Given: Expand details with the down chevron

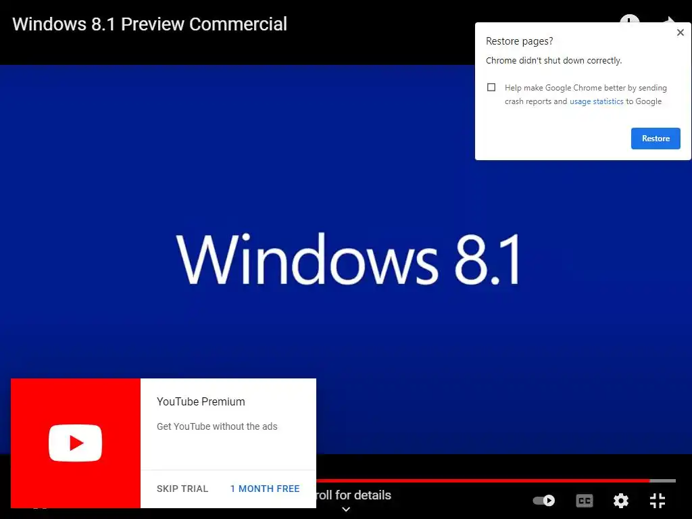Looking at the screenshot, I should pyautogui.click(x=346, y=510).
